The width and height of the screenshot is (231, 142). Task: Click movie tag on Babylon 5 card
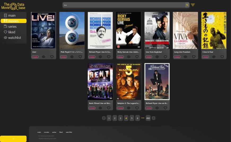pos(120,108)
